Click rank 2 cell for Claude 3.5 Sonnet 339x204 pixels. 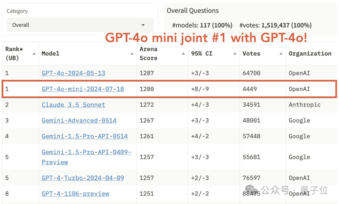(x=7, y=105)
